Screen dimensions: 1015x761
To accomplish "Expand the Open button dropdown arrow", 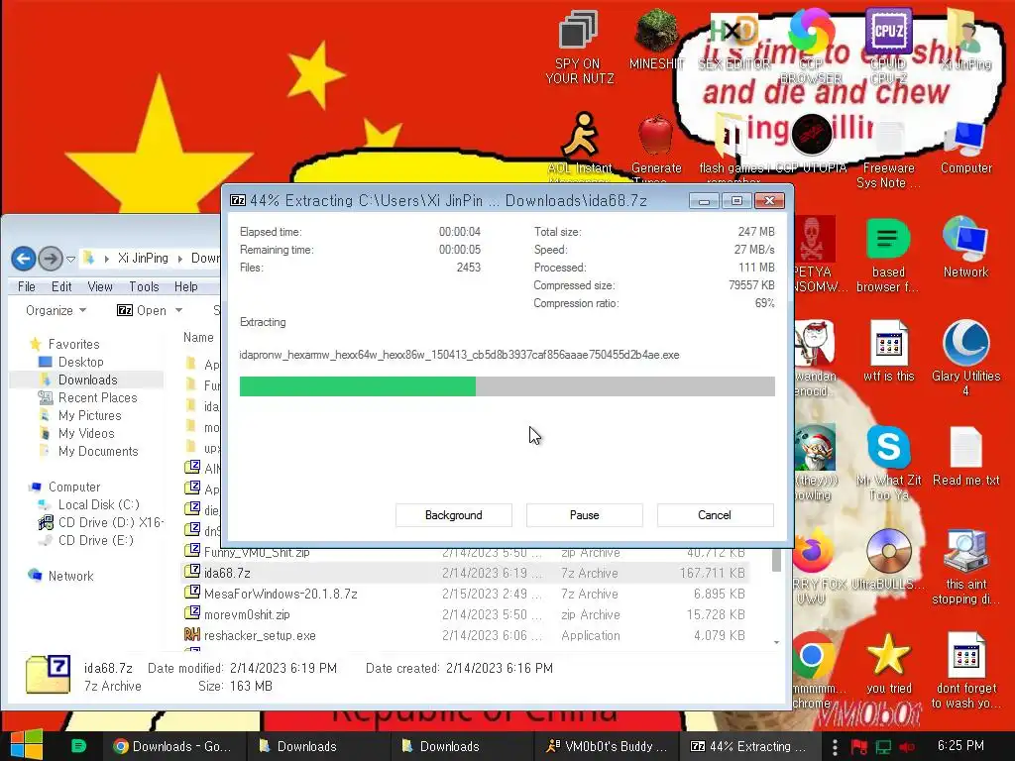I will tap(178, 310).
